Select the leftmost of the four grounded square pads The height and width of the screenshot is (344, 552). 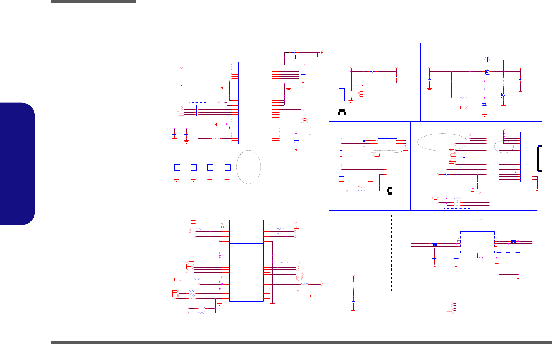177,167
